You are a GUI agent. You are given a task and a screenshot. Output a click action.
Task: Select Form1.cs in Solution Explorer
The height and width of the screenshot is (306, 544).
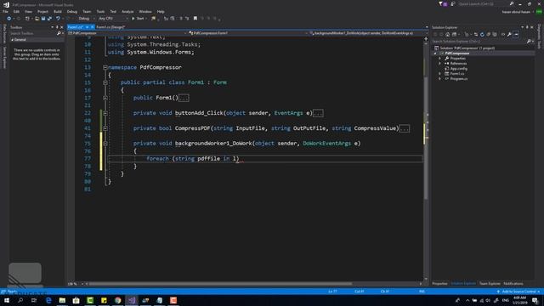pyautogui.click(x=456, y=74)
